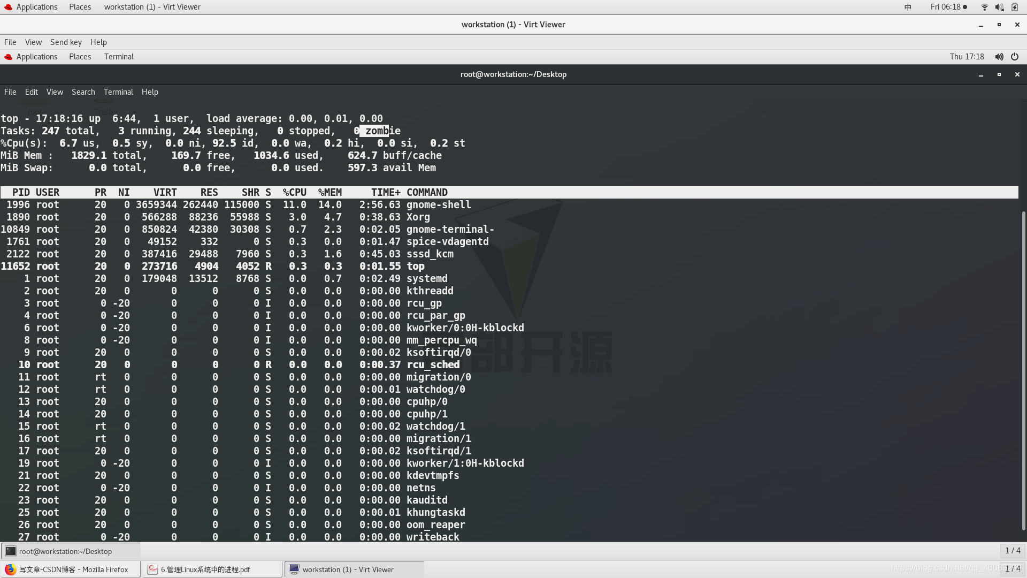Click the host volume speaker icon

pos(999,7)
